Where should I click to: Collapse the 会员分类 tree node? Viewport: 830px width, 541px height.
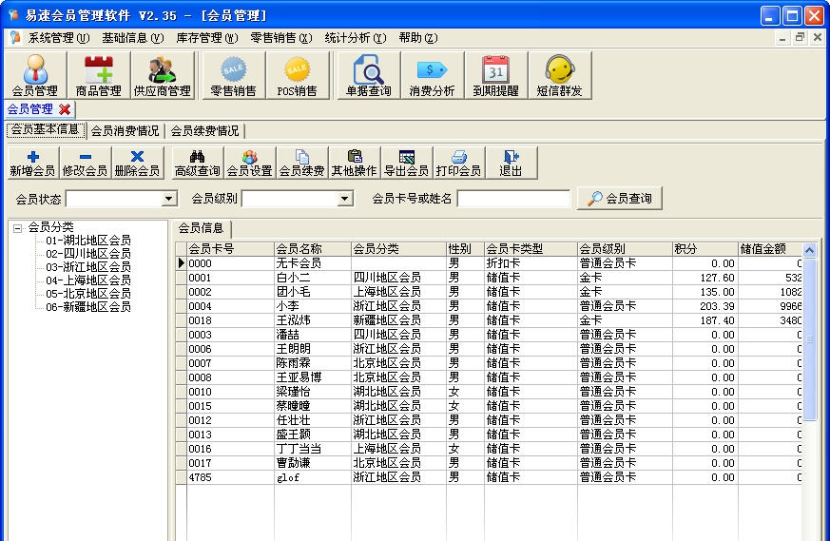tap(17, 227)
